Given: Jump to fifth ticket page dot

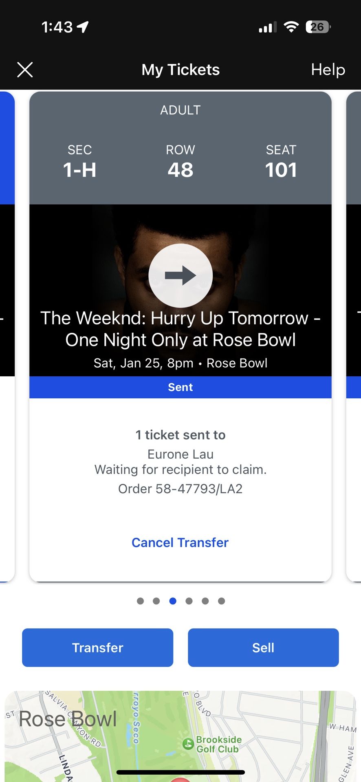Looking at the screenshot, I should 205,601.
